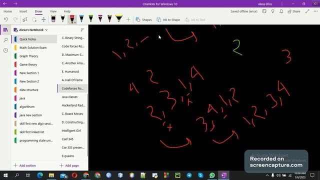Undo the last ink stroke
Image resolution: width=320 pixels, height=180 pixels.
[6, 19]
